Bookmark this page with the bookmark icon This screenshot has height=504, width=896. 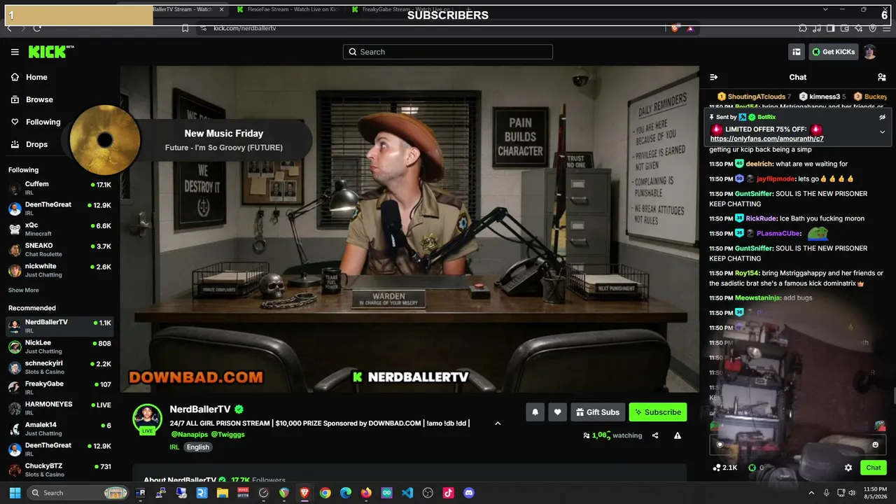click(185, 28)
